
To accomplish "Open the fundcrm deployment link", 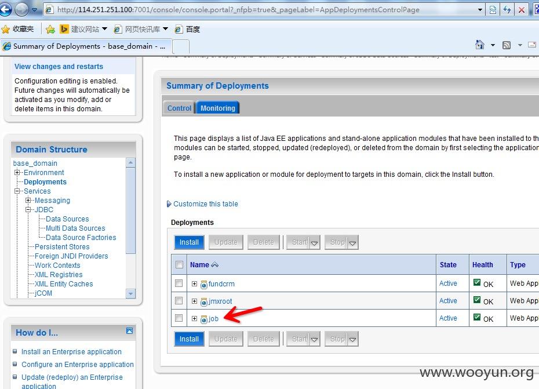I will point(221,283).
